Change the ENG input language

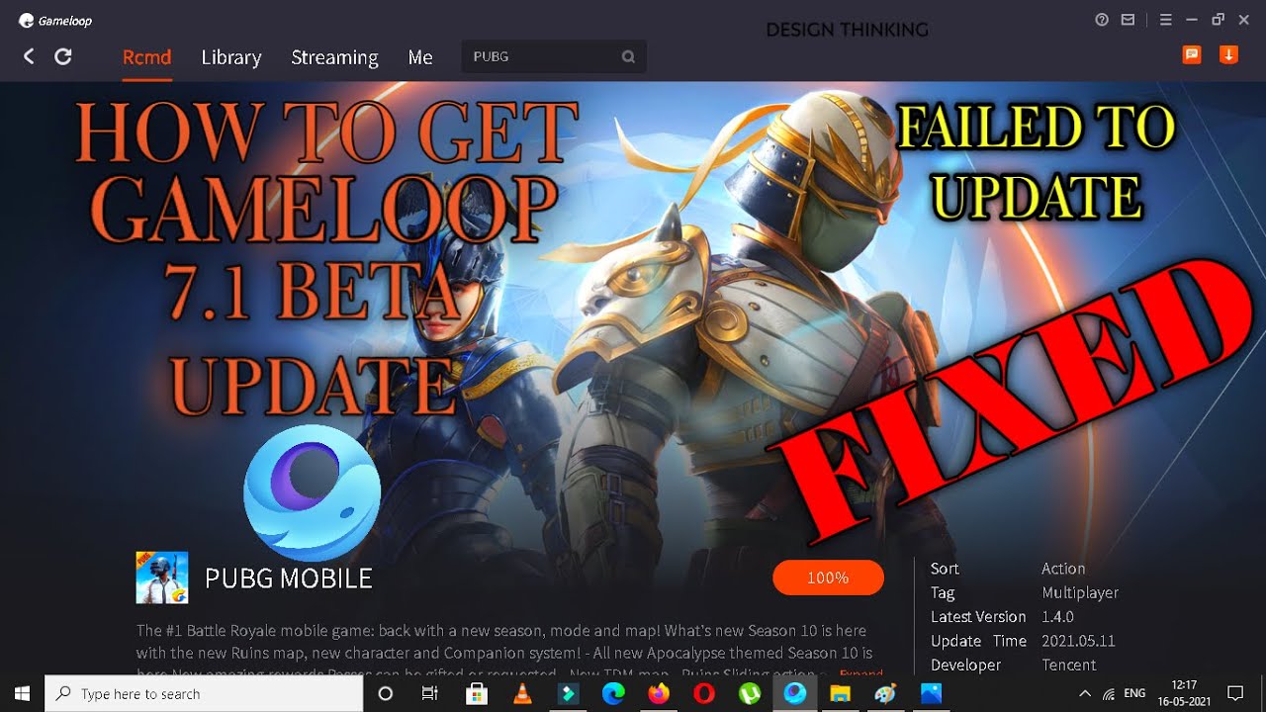(x=1134, y=693)
